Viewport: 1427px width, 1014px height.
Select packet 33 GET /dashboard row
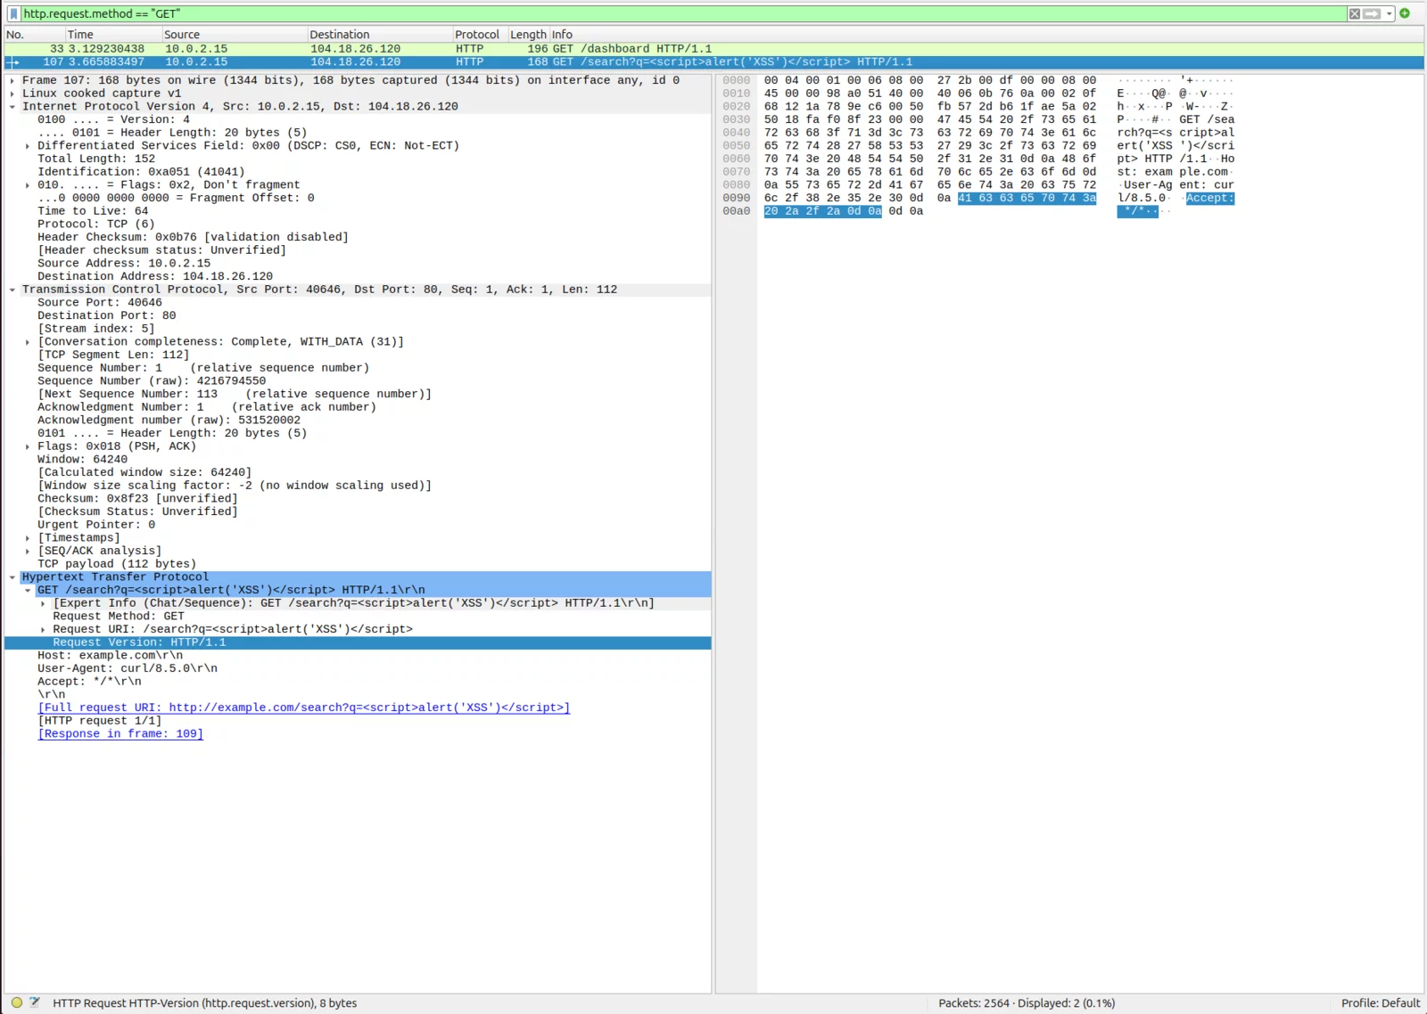click(357, 49)
